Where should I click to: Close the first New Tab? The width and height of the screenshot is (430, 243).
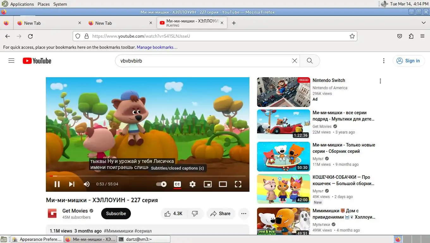[x=80, y=23]
